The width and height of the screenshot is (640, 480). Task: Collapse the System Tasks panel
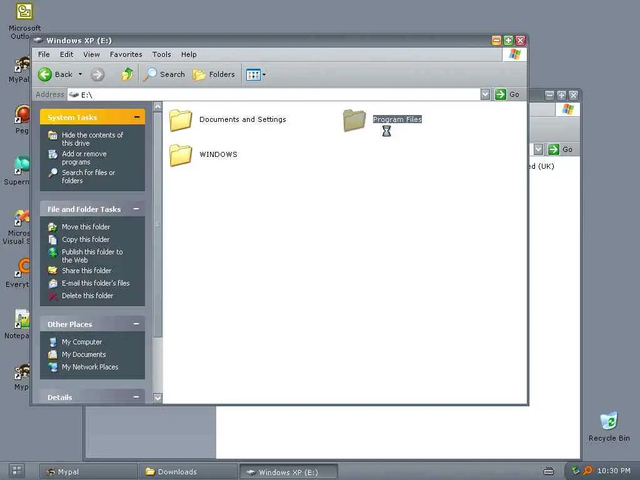[137, 117]
